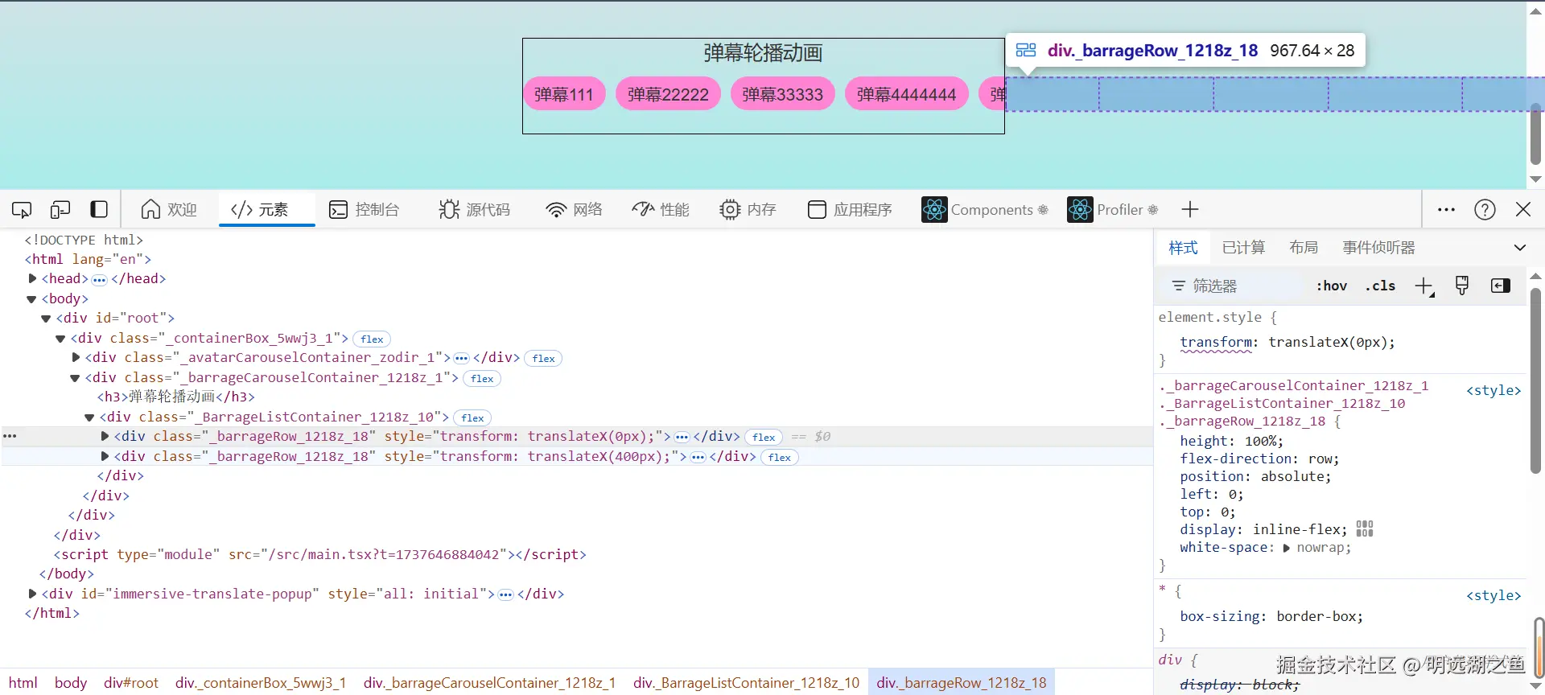Expand the _avatarCarouselContainer_zodir_1 div node
Viewport: 1545px width, 695px height.
76,357
